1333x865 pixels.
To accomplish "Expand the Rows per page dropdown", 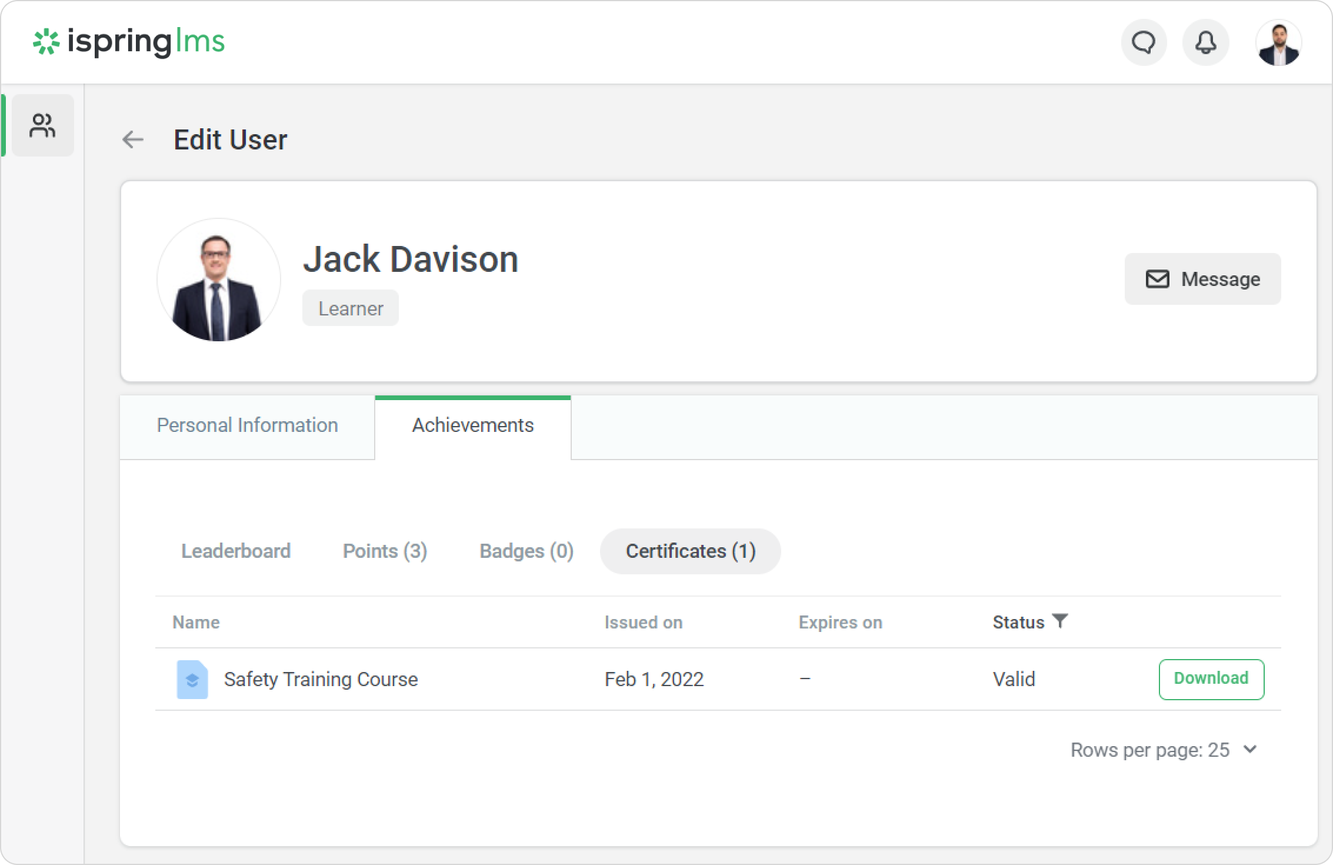I will (x=1249, y=749).
